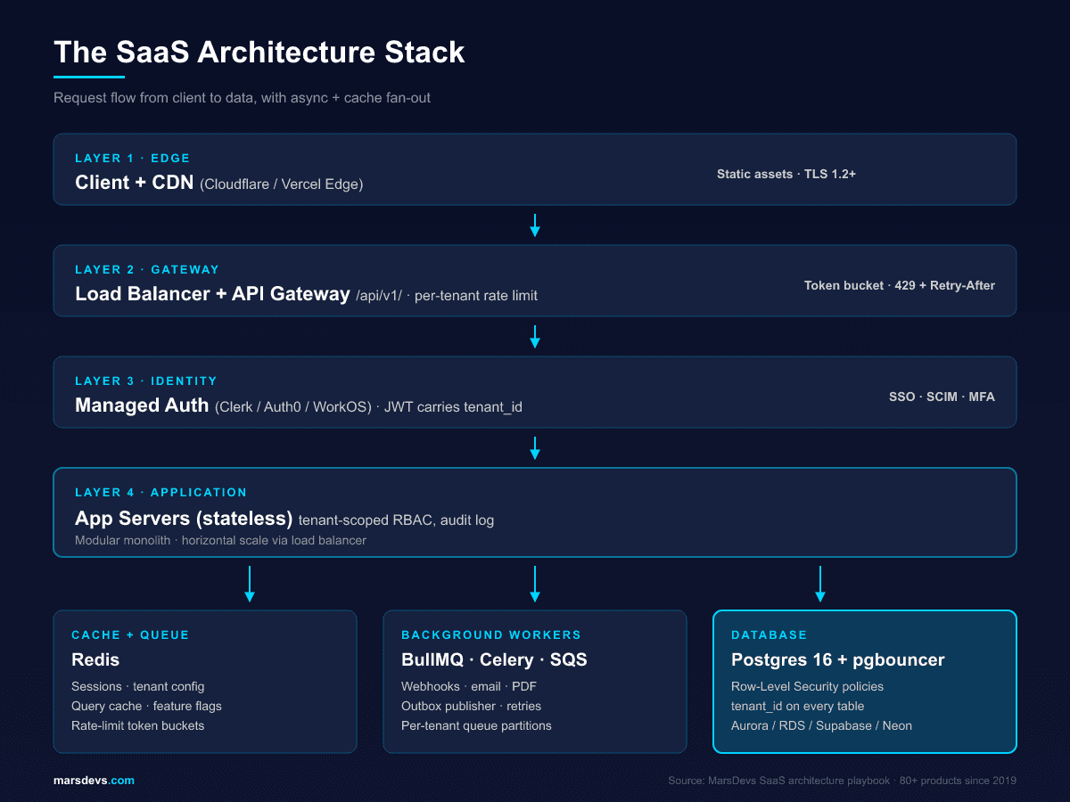Image resolution: width=1070 pixels, height=802 pixels.
Task: Select the 'LAYER 2 · GATEWAY' label
Action: pyautogui.click(x=147, y=269)
